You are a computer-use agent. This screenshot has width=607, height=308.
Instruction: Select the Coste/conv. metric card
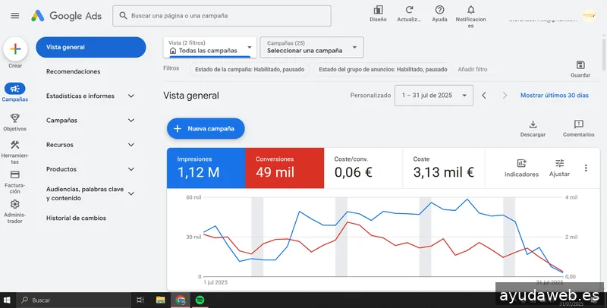[x=363, y=168]
